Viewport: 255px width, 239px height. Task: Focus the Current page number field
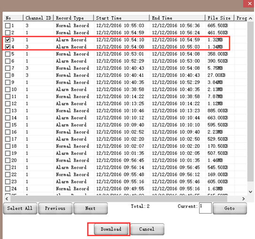205,208
